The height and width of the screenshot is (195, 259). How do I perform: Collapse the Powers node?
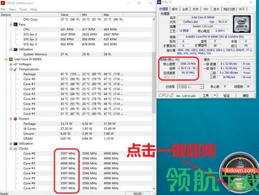(11, 119)
